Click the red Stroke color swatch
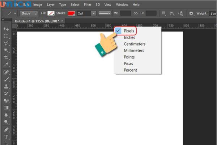217x145 pixels. pos(71,13)
